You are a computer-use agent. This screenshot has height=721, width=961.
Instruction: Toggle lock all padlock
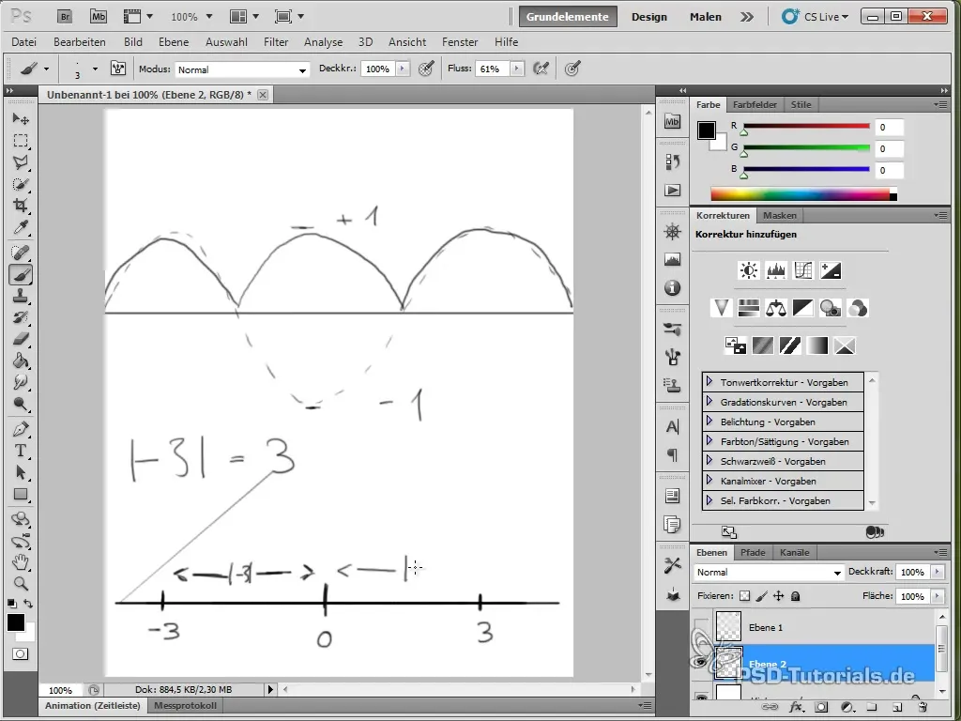796,596
